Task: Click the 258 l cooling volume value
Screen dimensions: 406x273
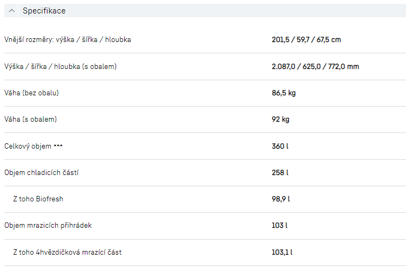Action: point(280,173)
